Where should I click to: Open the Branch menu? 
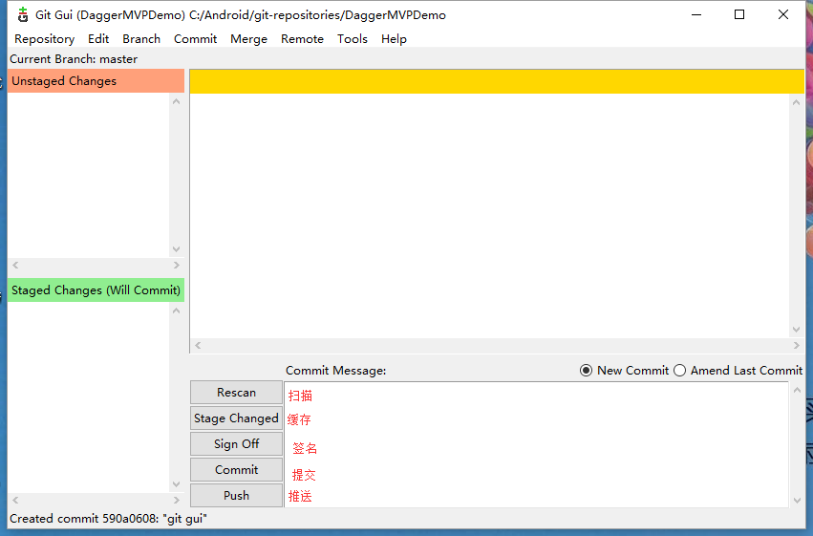[141, 39]
